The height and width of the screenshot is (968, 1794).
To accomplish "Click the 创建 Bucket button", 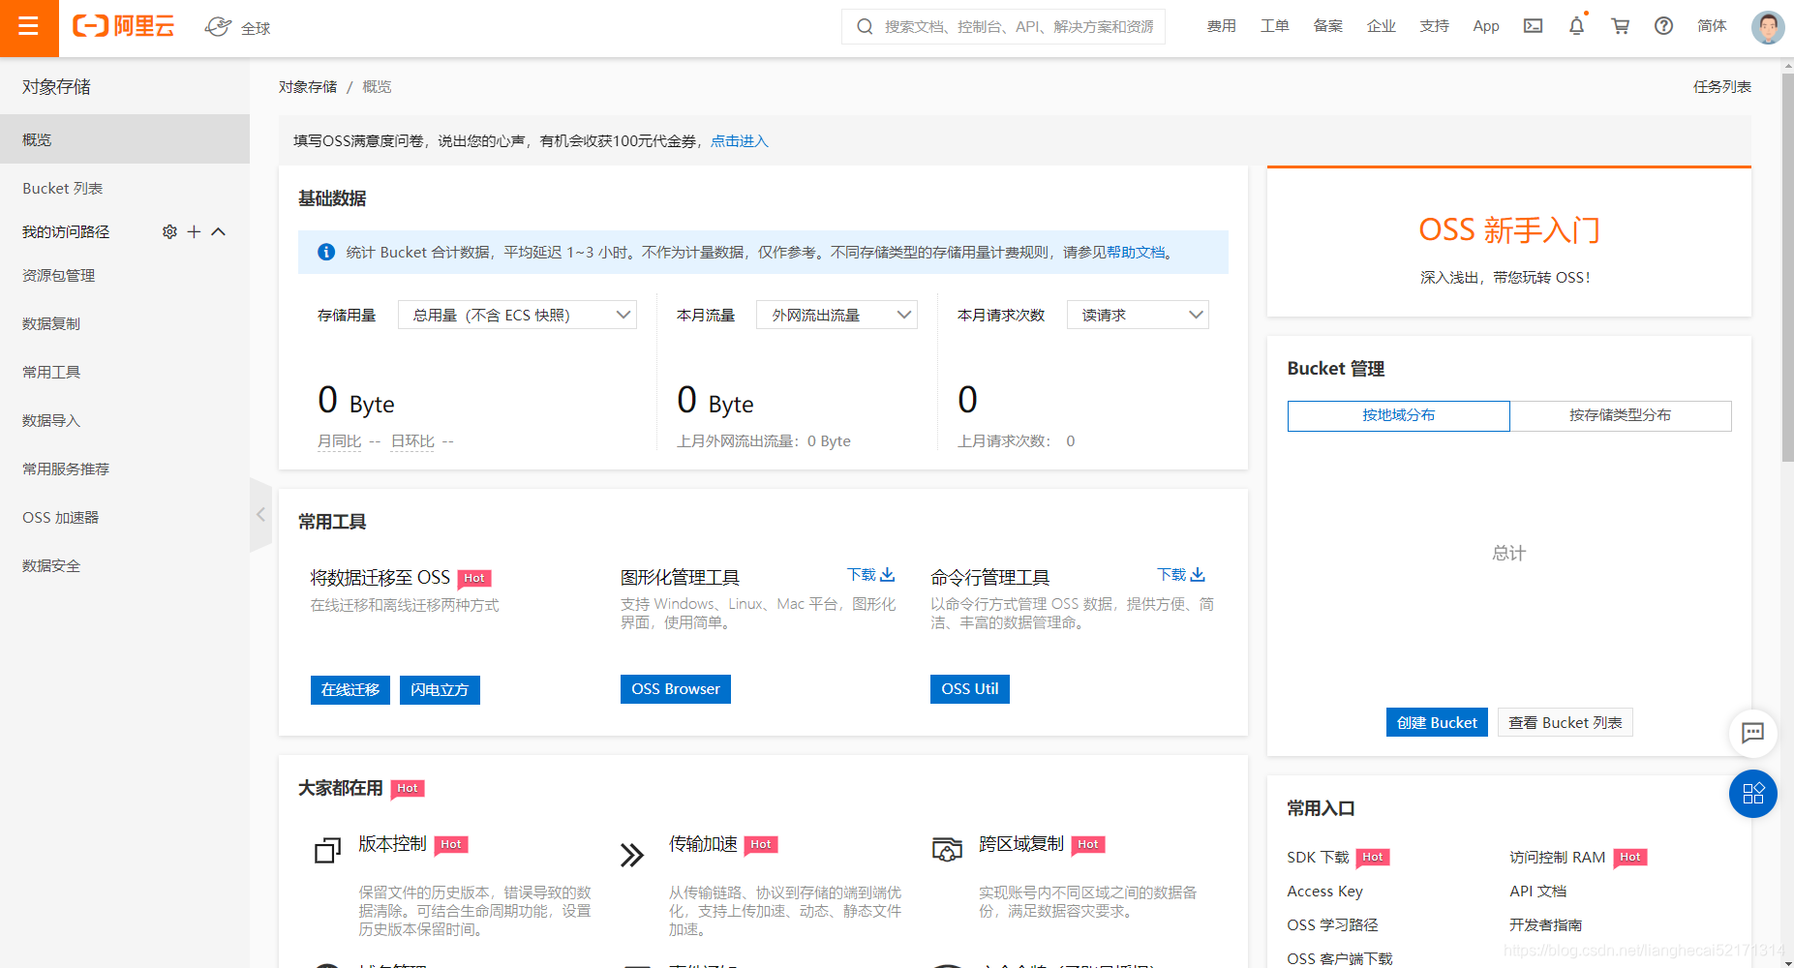I will [x=1437, y=722].
